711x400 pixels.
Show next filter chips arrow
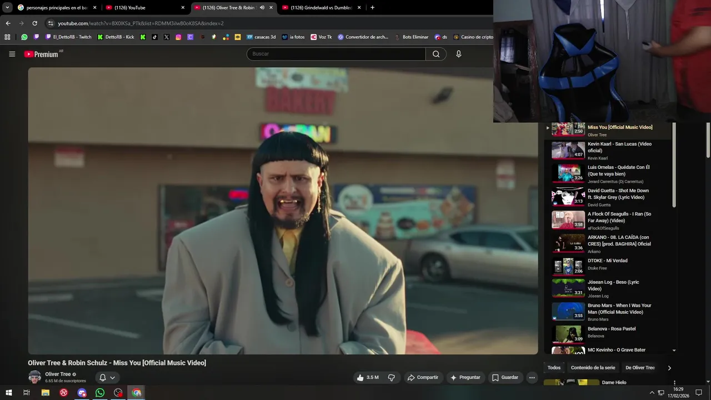(669, 368)
